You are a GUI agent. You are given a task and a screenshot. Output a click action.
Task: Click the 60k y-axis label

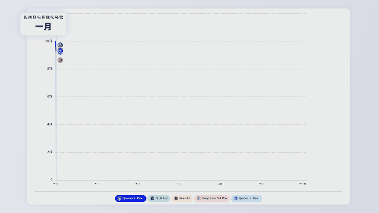(x=49, y=96)
